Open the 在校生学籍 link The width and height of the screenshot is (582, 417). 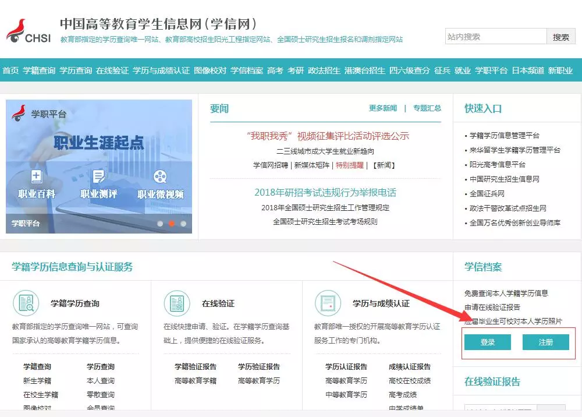(x=41, y=395)
